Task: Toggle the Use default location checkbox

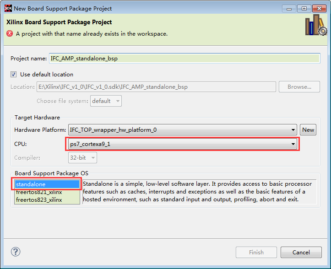Action: (x=14, y=74)
